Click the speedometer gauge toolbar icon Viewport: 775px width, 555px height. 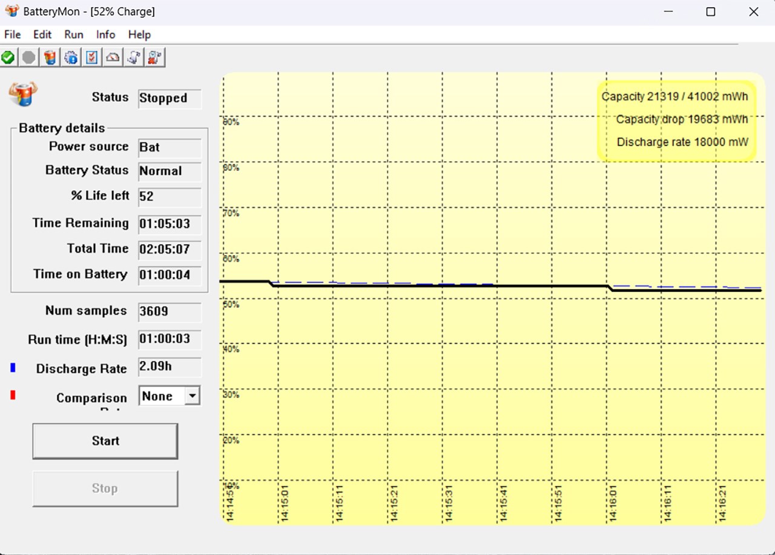coord(113,58)
